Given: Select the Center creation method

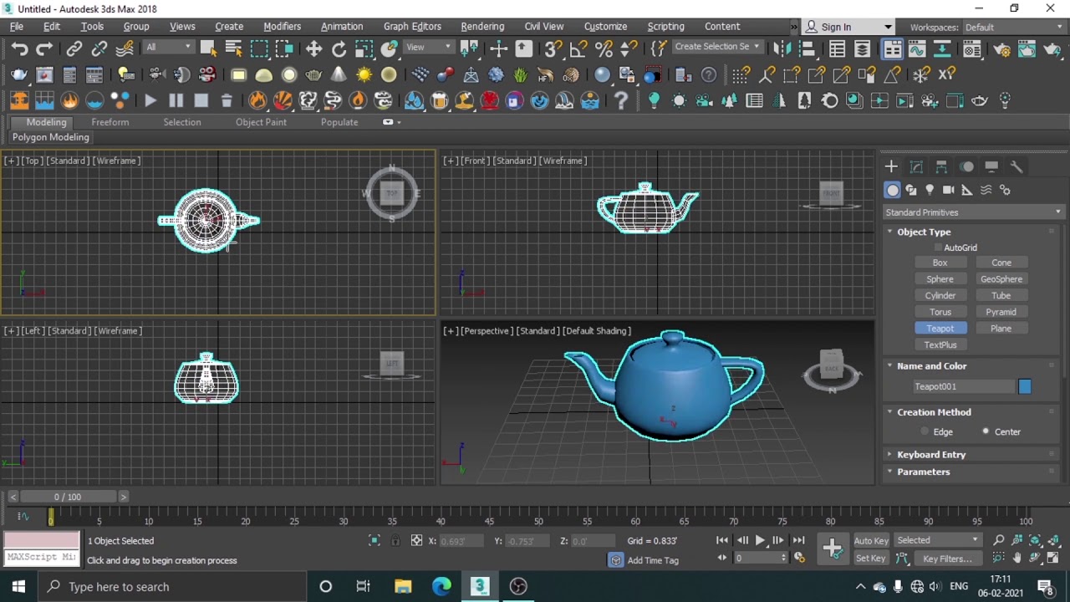Looking at the screenshot, I should pyautogui.click(x=986, y=431).
